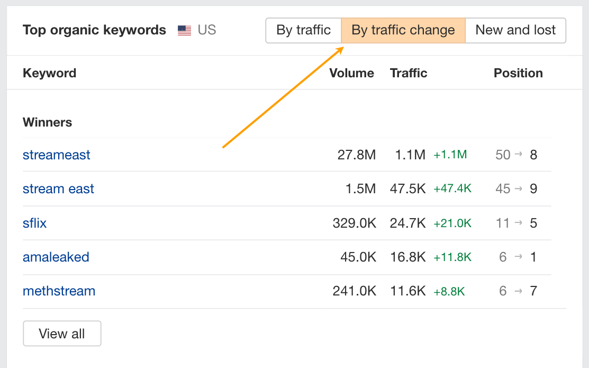The width and height of the screenshot is (589, 368).
Task: Switch to the By traffic tab
Action: pos(303,30)
